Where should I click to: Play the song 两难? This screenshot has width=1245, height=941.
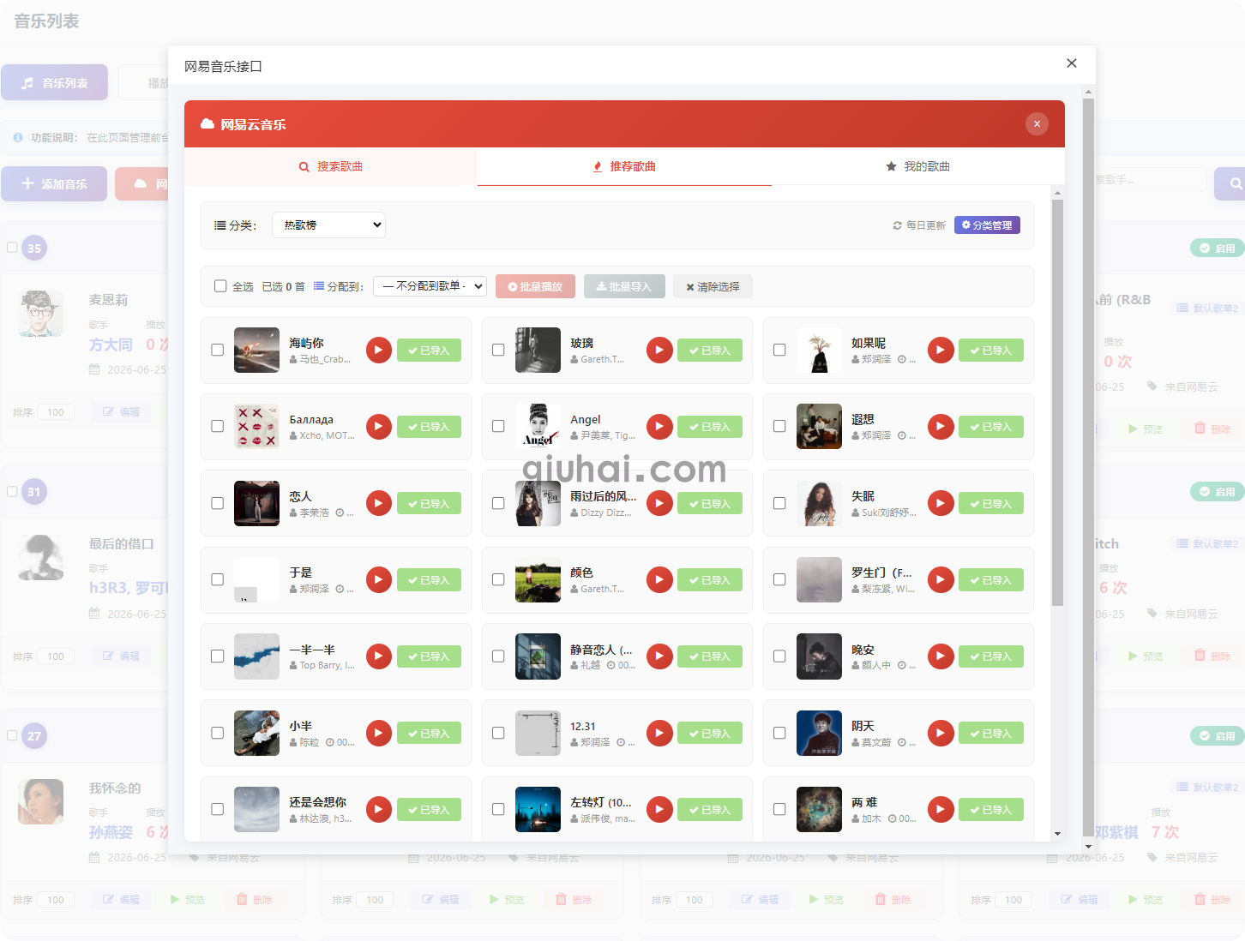click(x=941, y=809)
